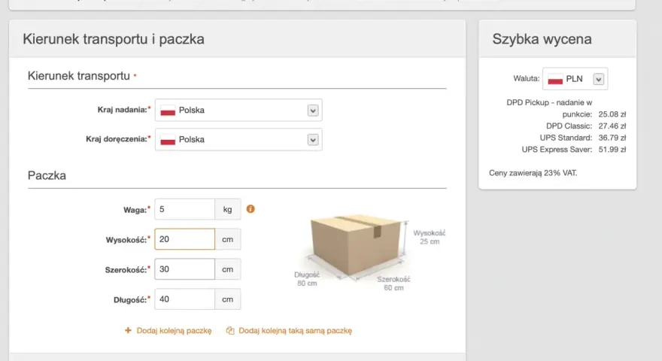Click PLN currency combo box
Viewport: 662px width, 361px height.
pos(575,79)
